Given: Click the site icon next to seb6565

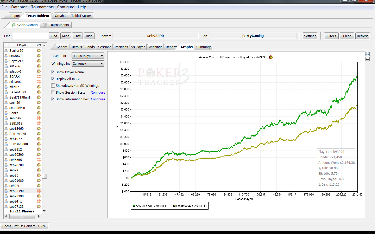Looking at the screenshot, I should [39, 160].
